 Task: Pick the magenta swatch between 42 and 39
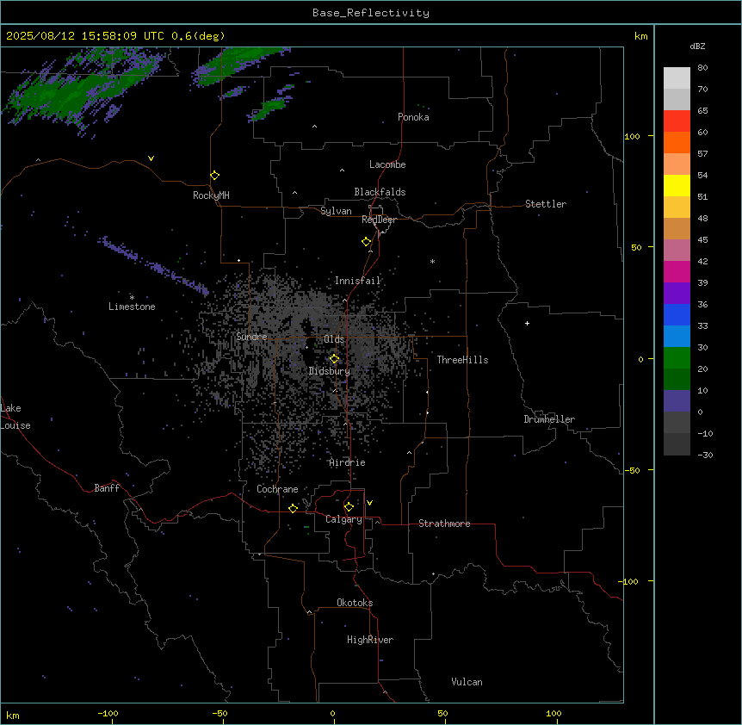677,271
